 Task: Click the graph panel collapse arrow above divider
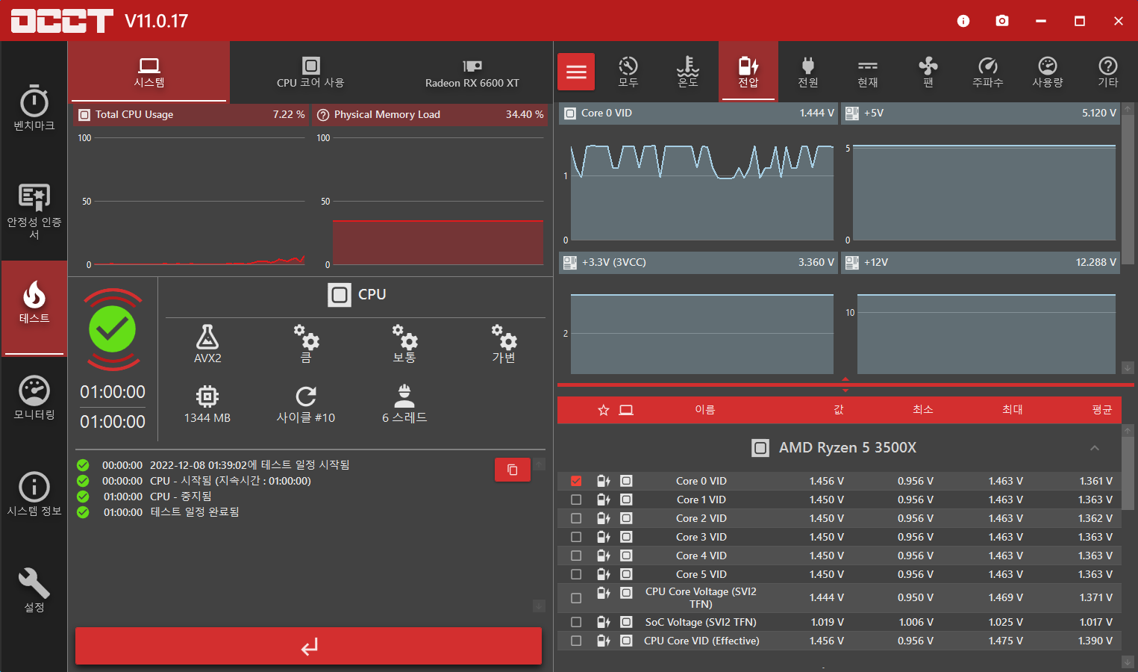pos(845,379)
